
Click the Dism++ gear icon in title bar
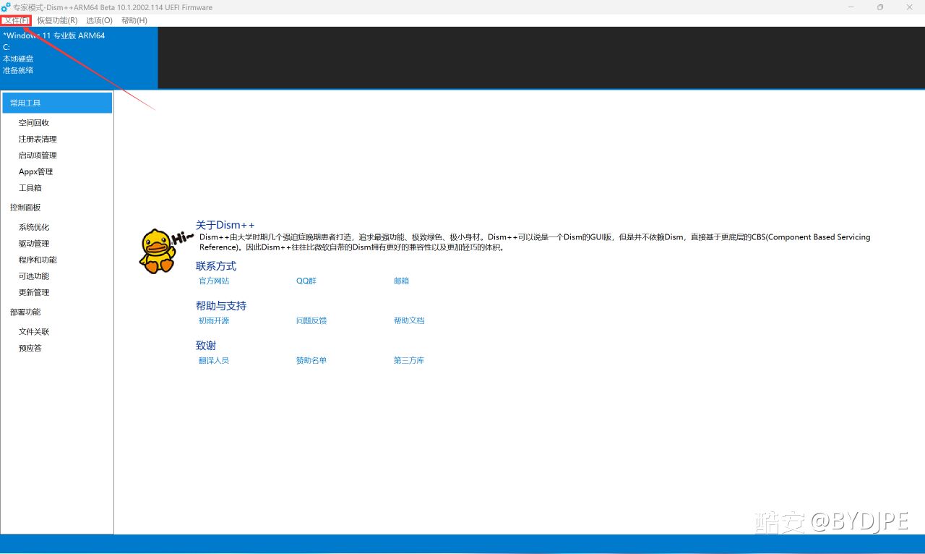click(x=6, y=7)
